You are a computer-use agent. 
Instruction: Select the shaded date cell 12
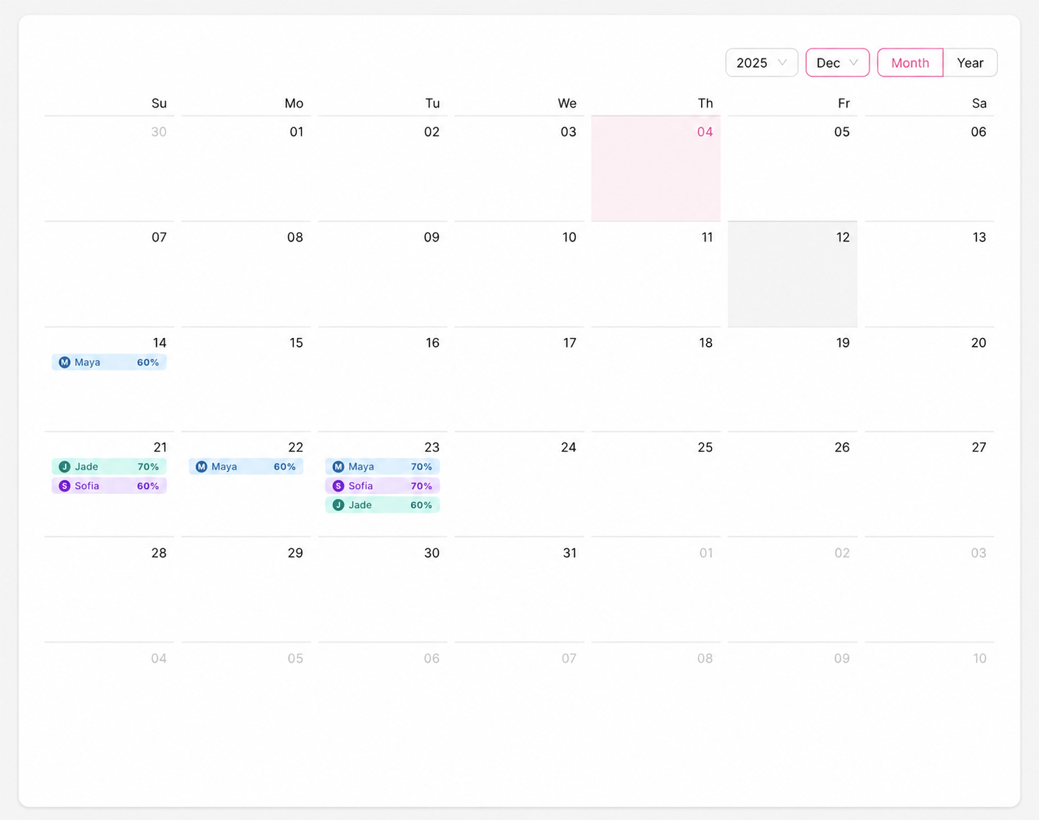pyautogui.click(x=792, y=274)
